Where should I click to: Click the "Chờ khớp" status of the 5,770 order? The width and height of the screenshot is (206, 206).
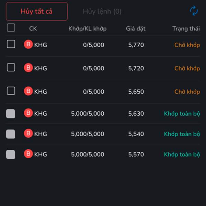click(187, 45)
